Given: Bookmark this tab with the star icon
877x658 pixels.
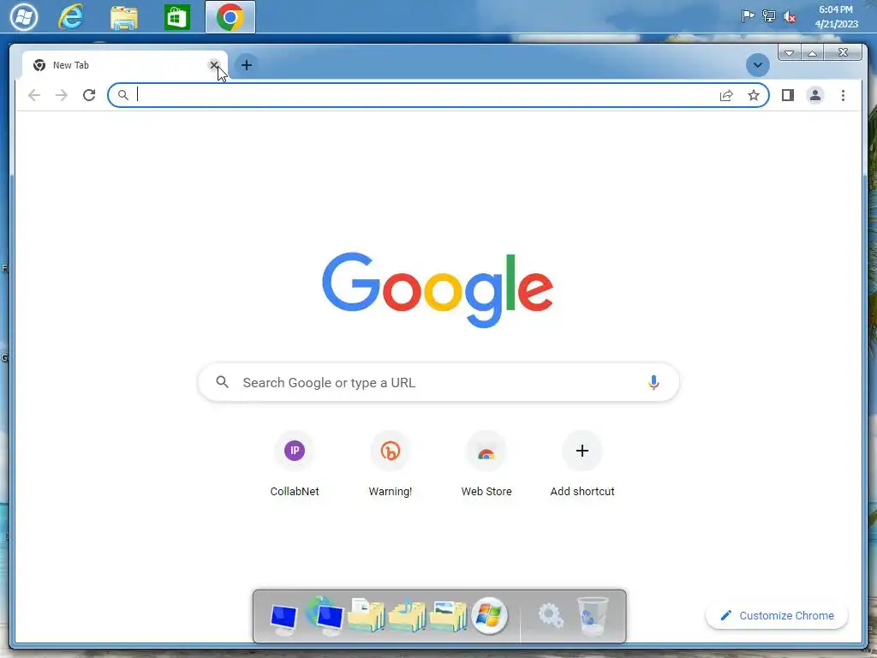Looking at the screenshot, I should (x=754, y=95).
